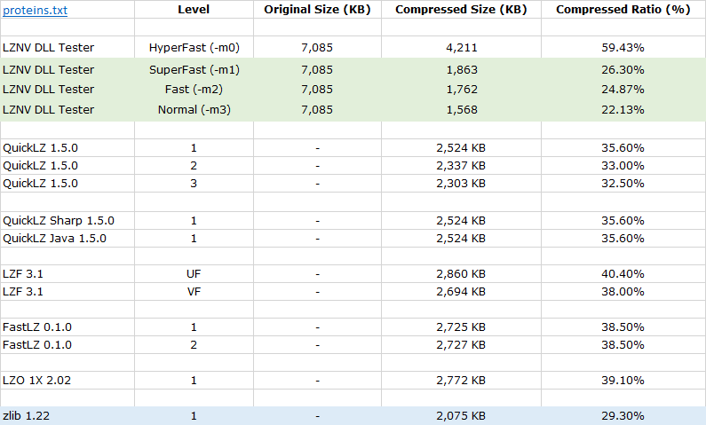
Task: Click the 2,337 KB cell
Action: 461,166
